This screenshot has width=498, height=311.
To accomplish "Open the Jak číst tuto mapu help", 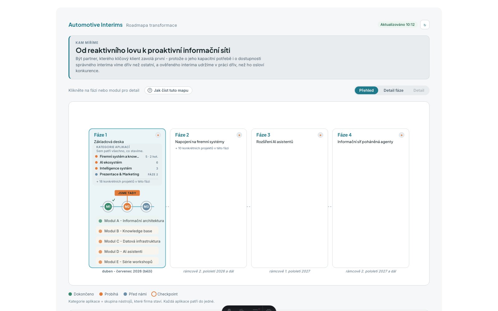I will click(x=168, y=91).
